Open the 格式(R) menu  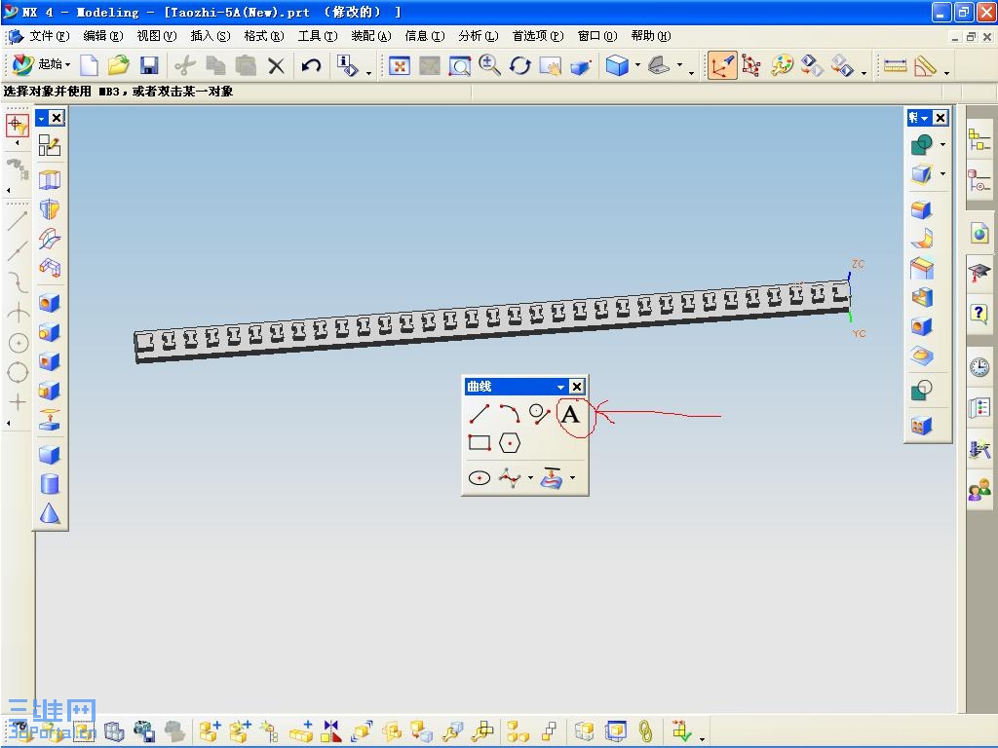pos(263,36)
